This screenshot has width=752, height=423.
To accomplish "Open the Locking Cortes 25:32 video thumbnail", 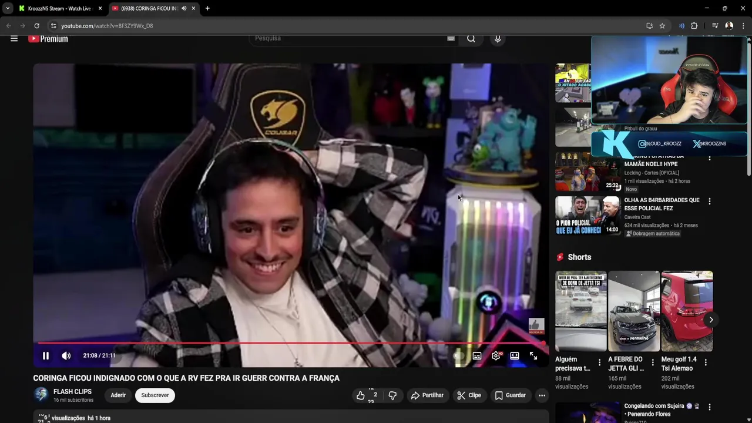I will coord(587,172).
